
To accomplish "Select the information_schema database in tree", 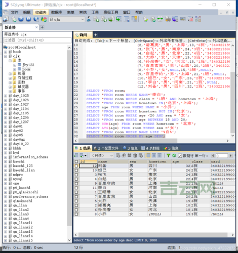I will point(30,157).
